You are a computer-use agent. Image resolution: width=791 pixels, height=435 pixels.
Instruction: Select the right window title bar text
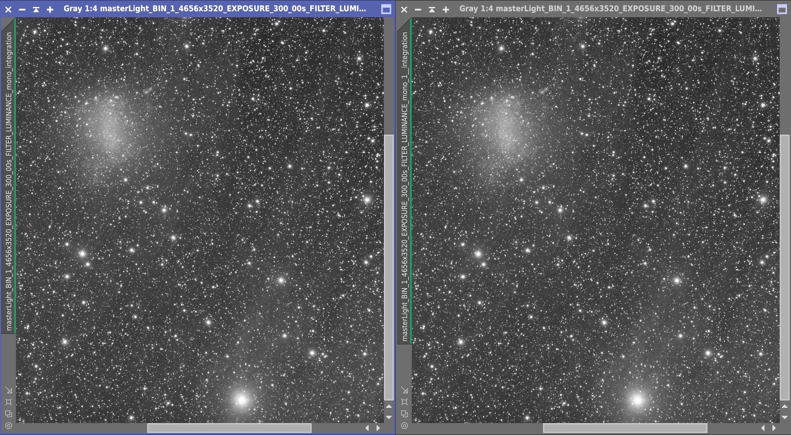(x=610, y=8)
